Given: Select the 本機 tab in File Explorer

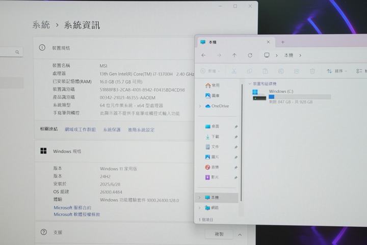Looking at the screenshot, I should coord(235,42).
